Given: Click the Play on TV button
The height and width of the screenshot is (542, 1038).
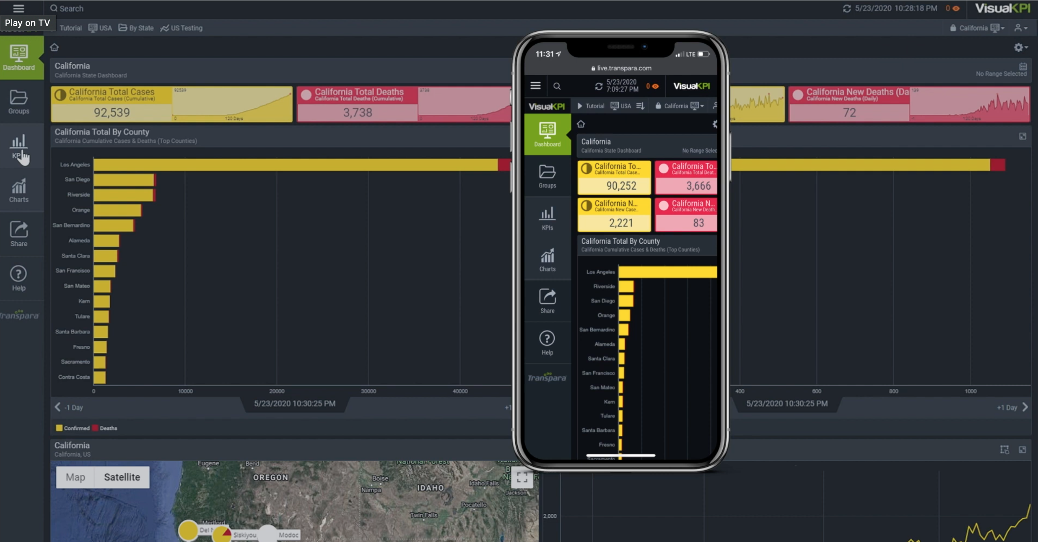Looking at the screenshot, I should tap(27, 23).
